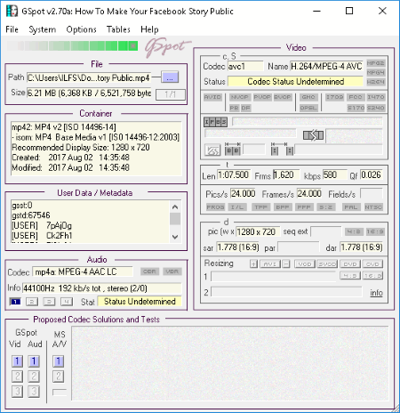Click the I709 indicator box
This screenshot has width=400, height=413.
(334, 97)
